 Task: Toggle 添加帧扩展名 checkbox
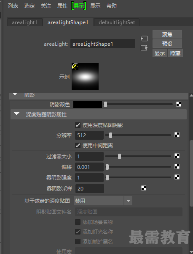(78, 242)
